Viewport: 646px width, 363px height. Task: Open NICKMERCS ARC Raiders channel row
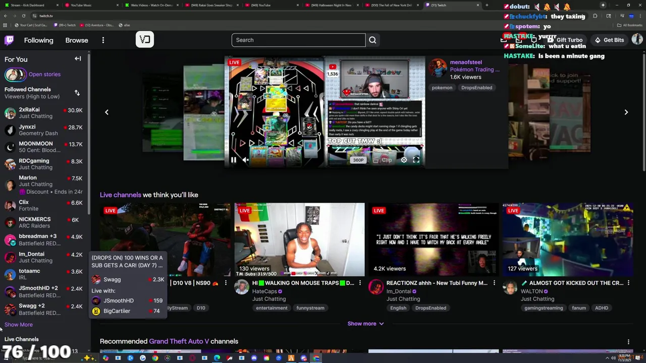pyautogui.click(x=44, y=222)
